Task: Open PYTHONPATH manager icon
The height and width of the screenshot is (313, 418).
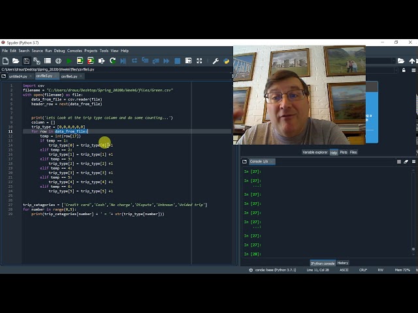Action: coord(227,61)
